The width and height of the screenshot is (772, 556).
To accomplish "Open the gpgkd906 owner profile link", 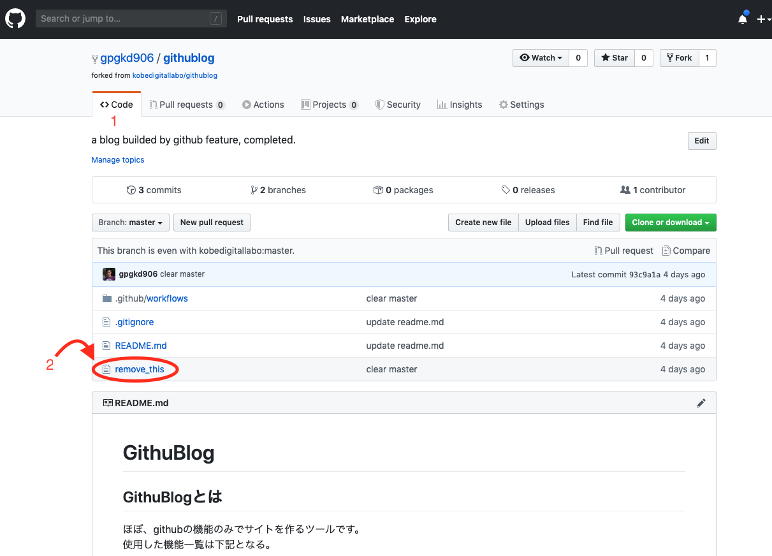I will (127, 58).
